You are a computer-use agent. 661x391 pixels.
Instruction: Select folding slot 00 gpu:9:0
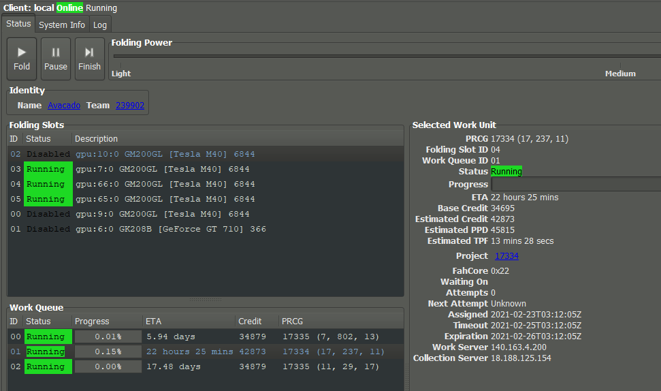206,214
